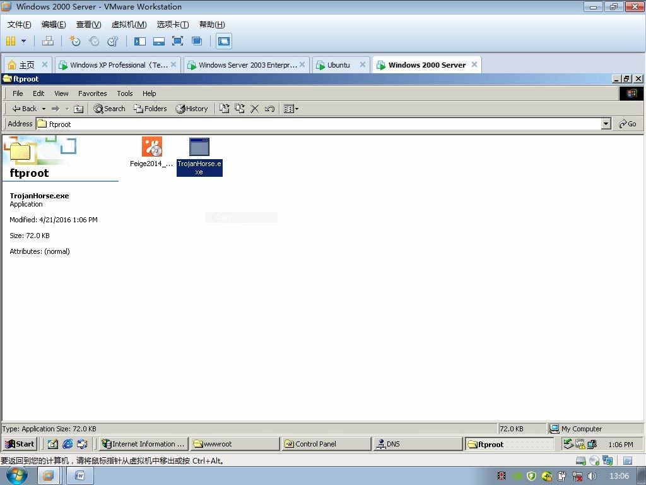Launch Outlook Express from Quick Launch
The height and width of the screenshot is (485, 646).
(83, 444)
